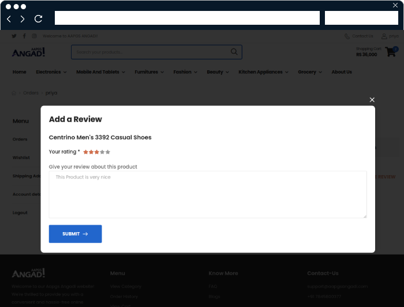The image size is (404, 307).
Task: Submit the review
Action: (x=75, y=234)
